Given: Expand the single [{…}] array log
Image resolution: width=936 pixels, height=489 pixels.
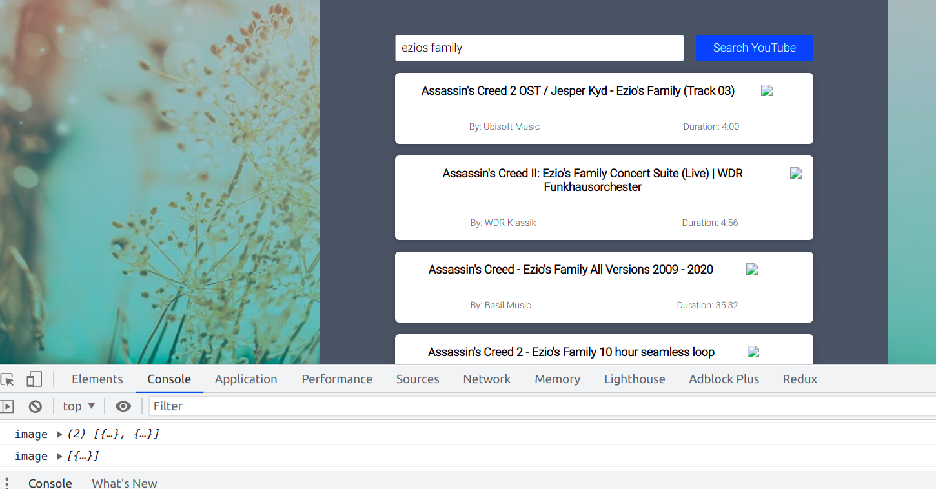Looking at the screenshot, I should (59, 457).
